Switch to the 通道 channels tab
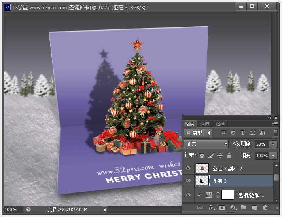The height and width of the screenshot is (217, 282). [204, 124]
